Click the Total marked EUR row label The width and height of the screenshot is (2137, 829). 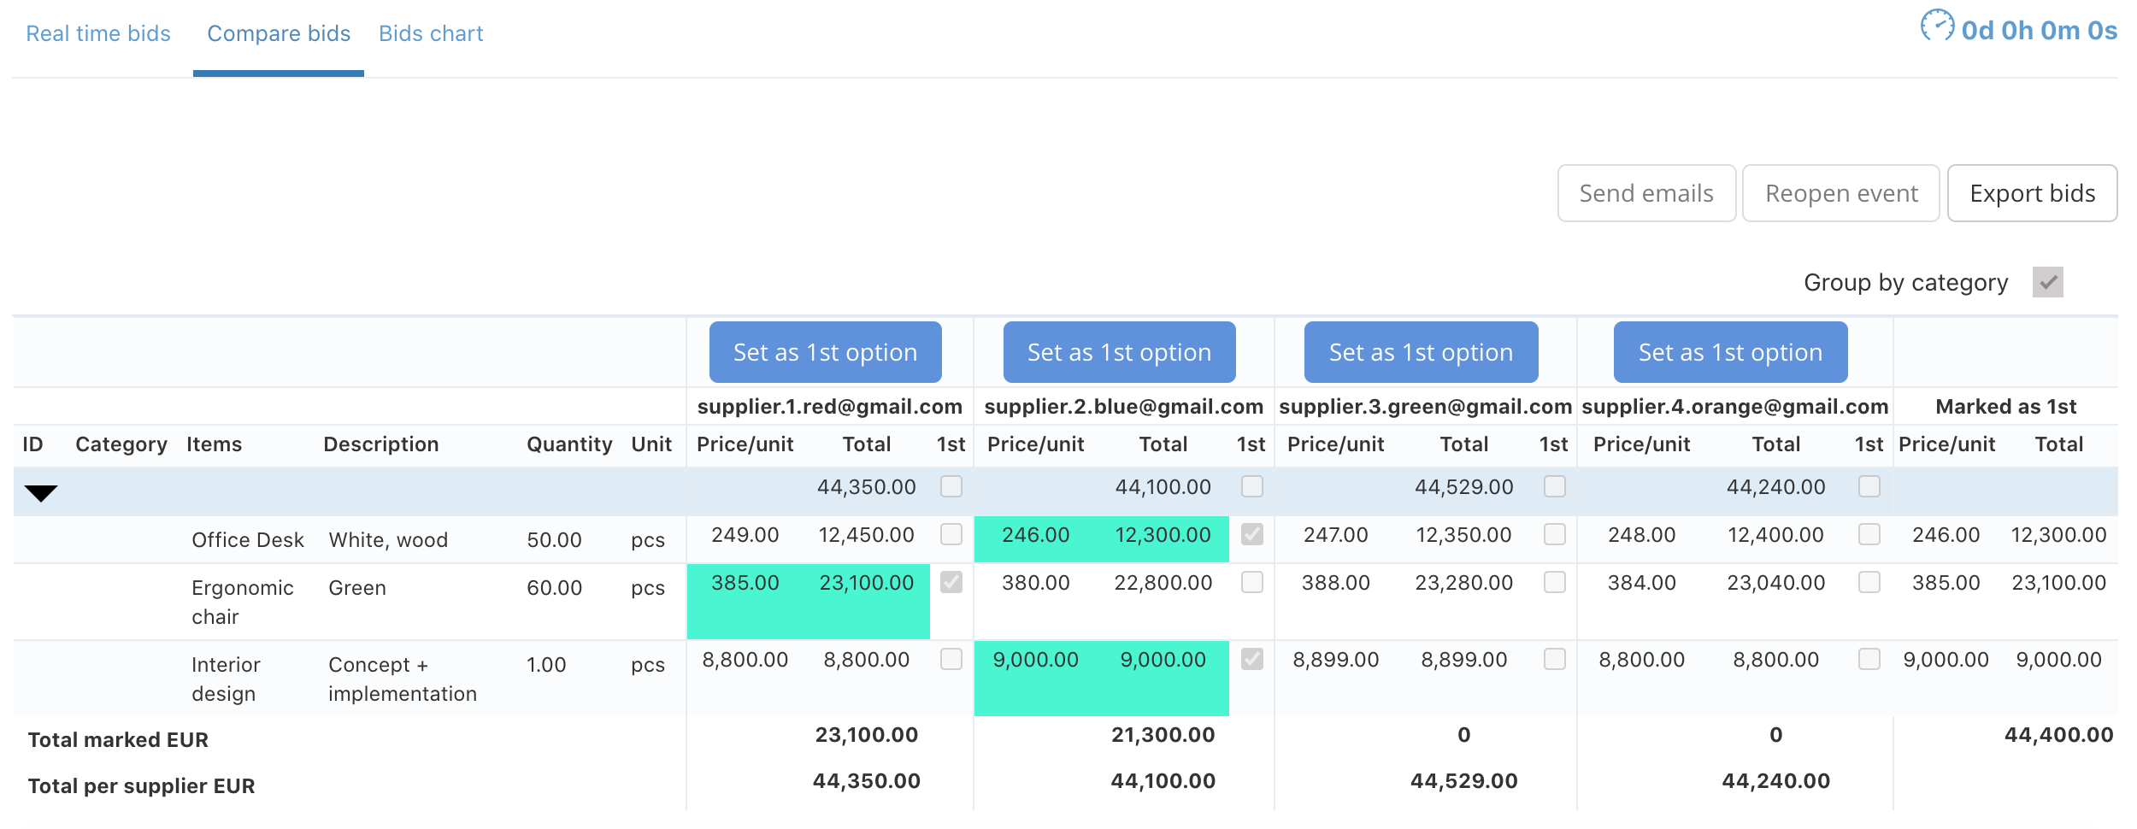coord(118,740)
